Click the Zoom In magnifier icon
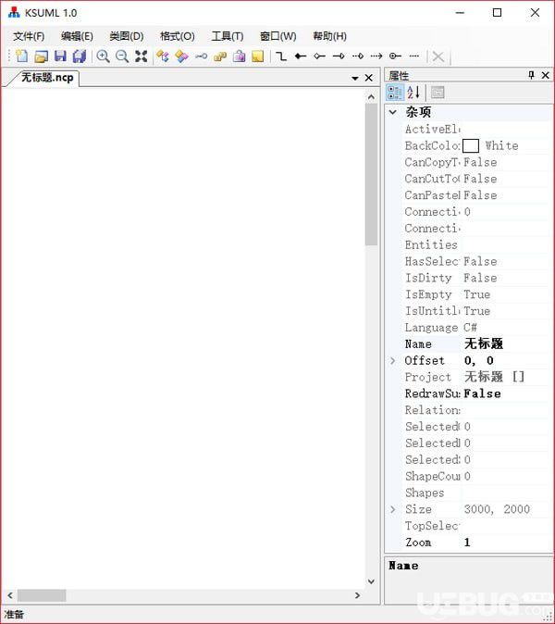Image resolution: width=555 pixels, height=624 pixels. click(x=104, y=56)
